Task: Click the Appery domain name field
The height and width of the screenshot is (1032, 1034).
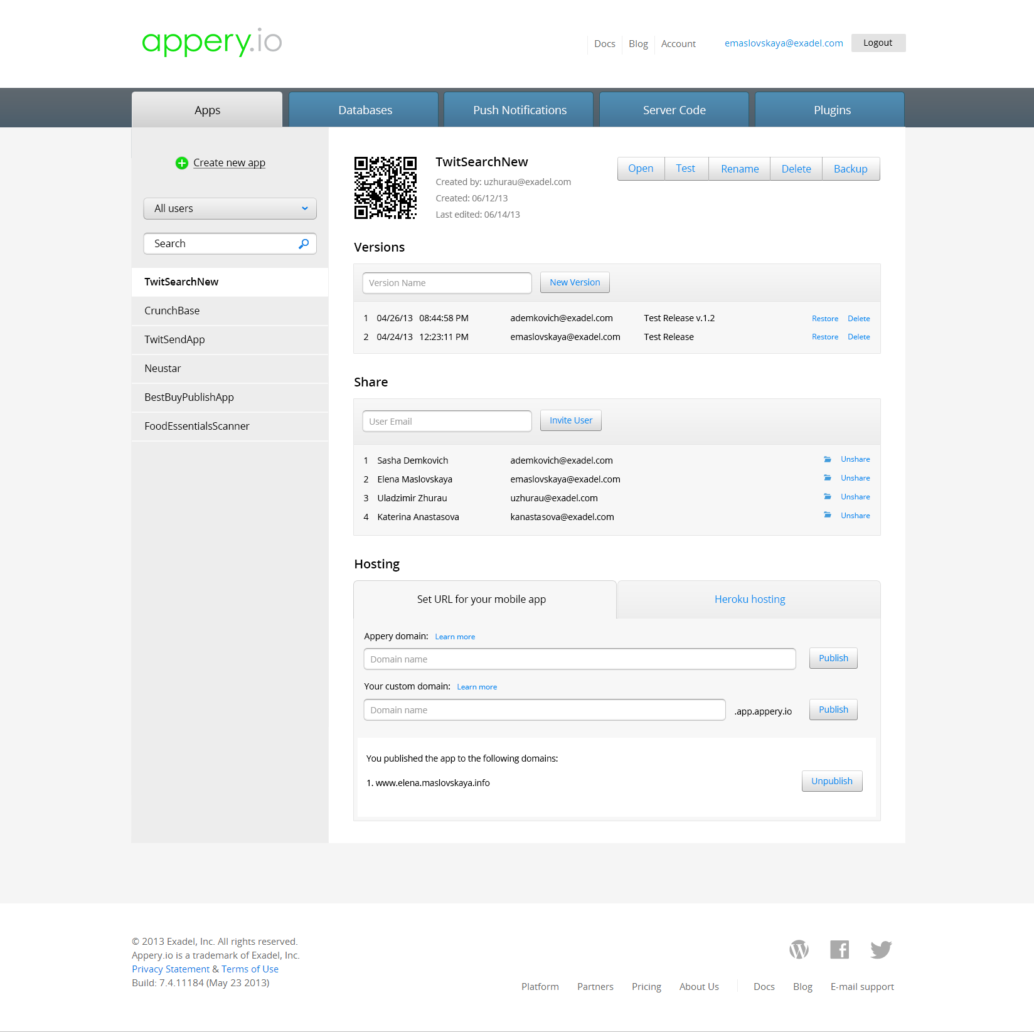Action: [580, 659]
